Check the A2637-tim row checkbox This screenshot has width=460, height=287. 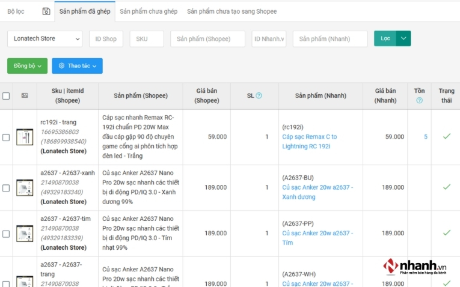point(6,234)
